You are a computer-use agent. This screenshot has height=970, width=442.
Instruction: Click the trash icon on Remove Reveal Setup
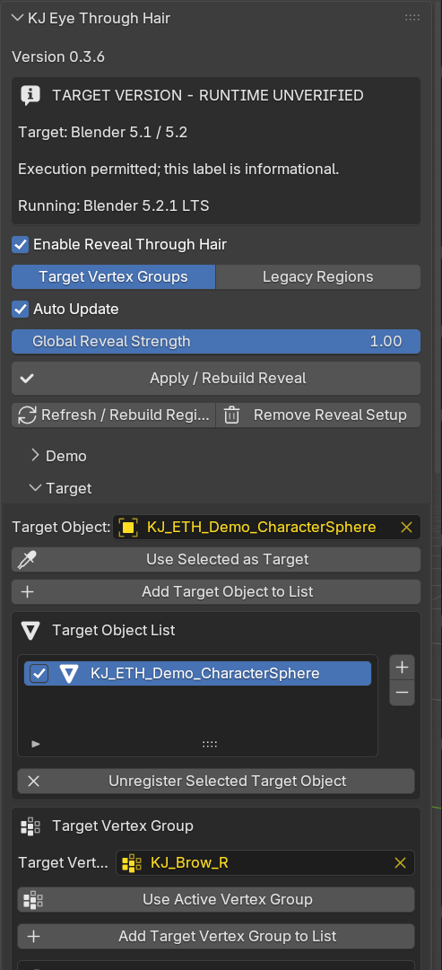231,415
